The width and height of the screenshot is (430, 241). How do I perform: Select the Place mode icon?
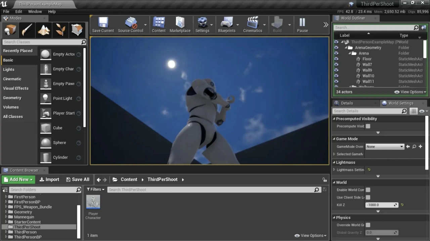(x=10, y=30)
